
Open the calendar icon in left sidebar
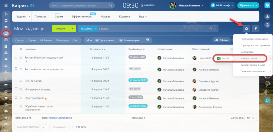(x=6, y=40)
